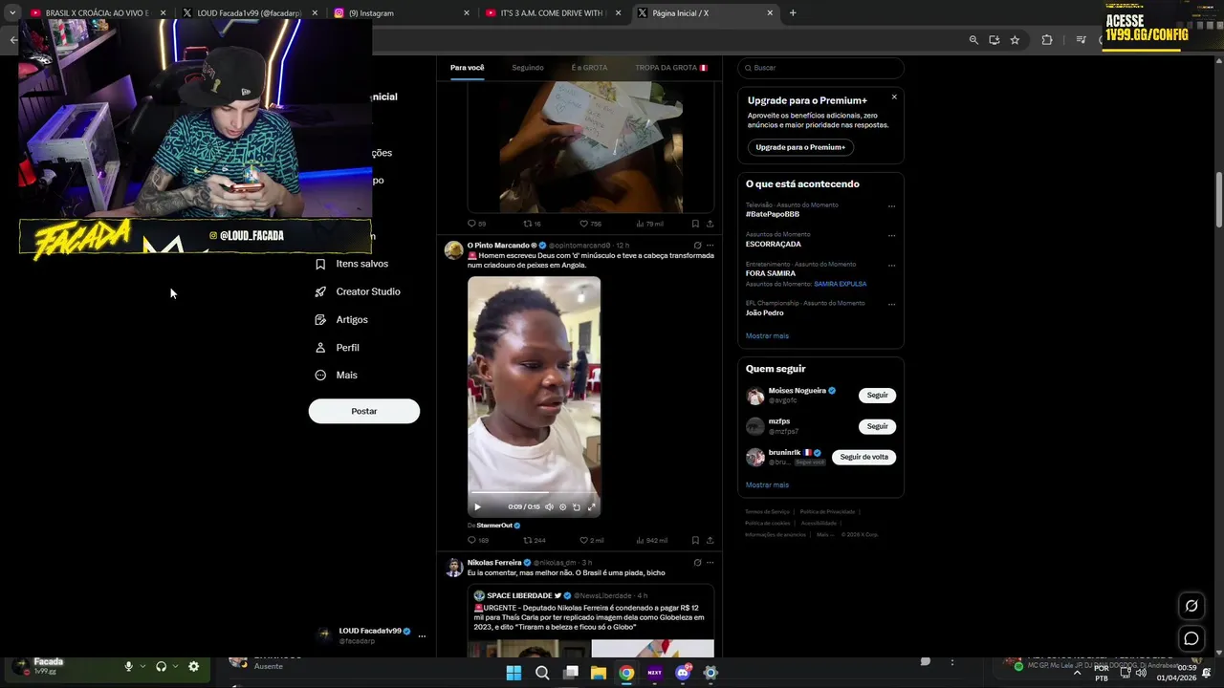Open the Perfil person icon

click(320, 348)
